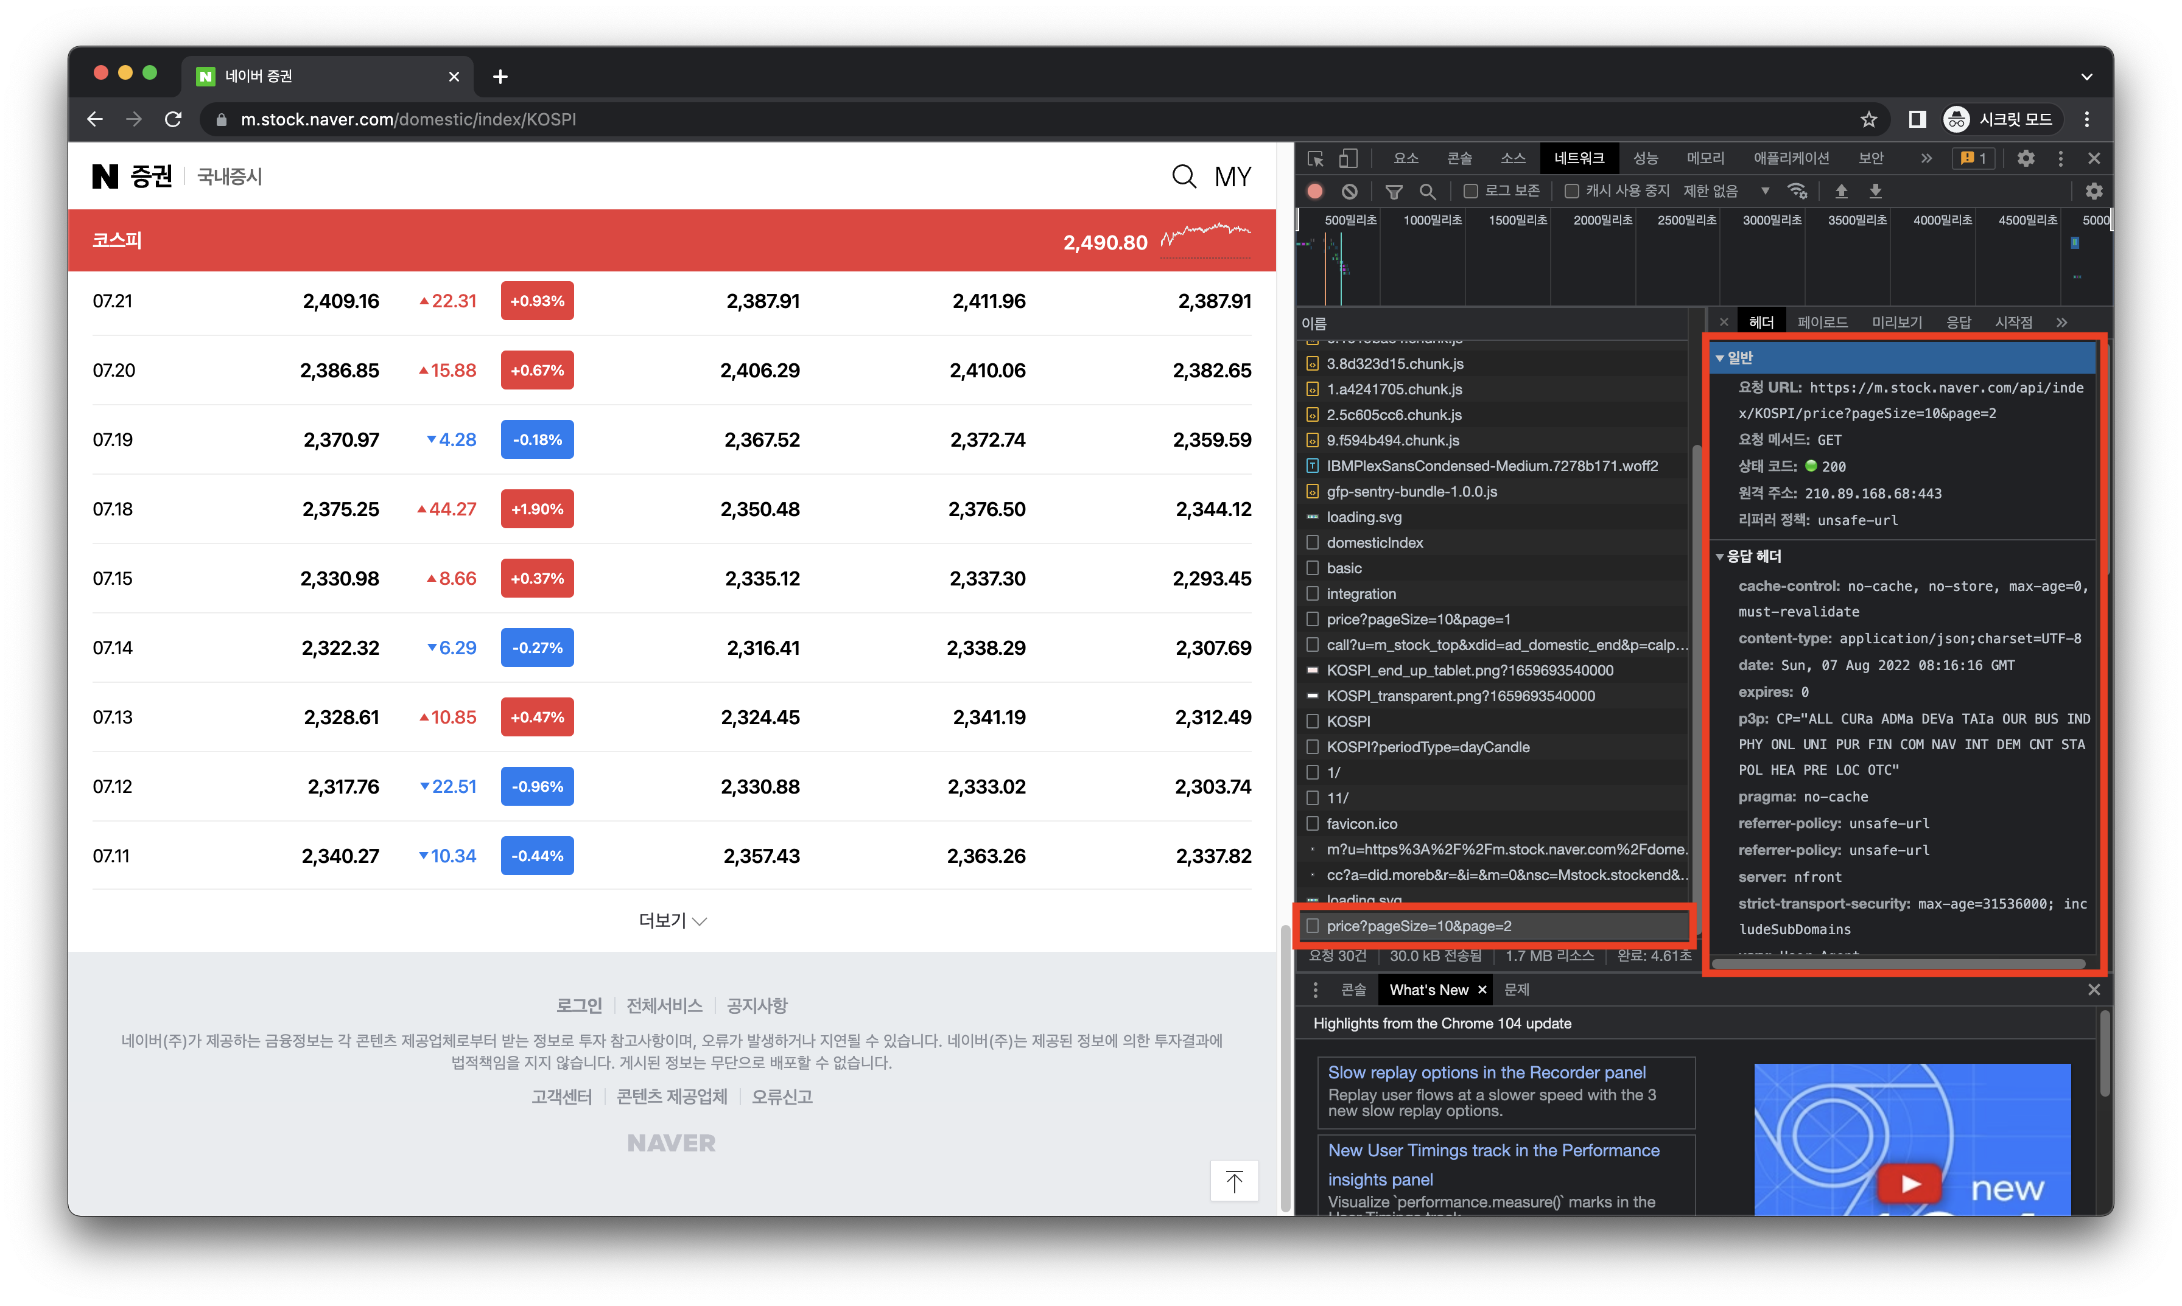Viewport: 2182px width, 1306px height.
Task: Switch to the 요소 panel tab
Action: tap(1406, 158)
